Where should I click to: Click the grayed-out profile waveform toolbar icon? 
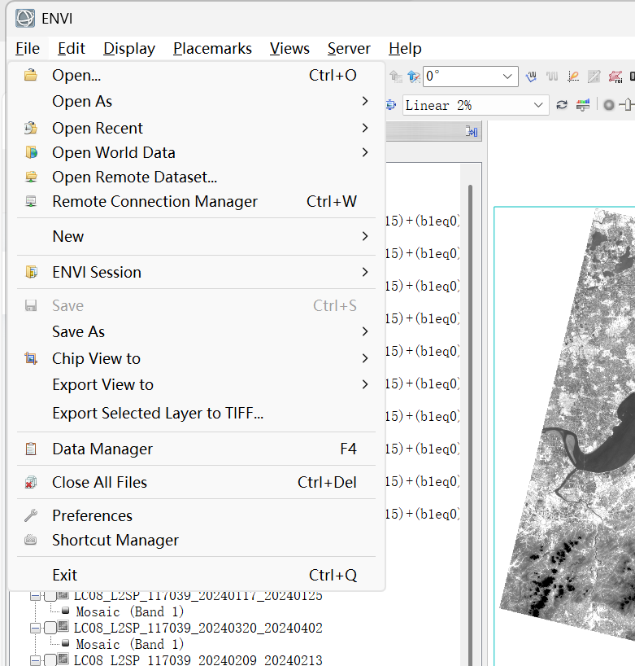552,77
